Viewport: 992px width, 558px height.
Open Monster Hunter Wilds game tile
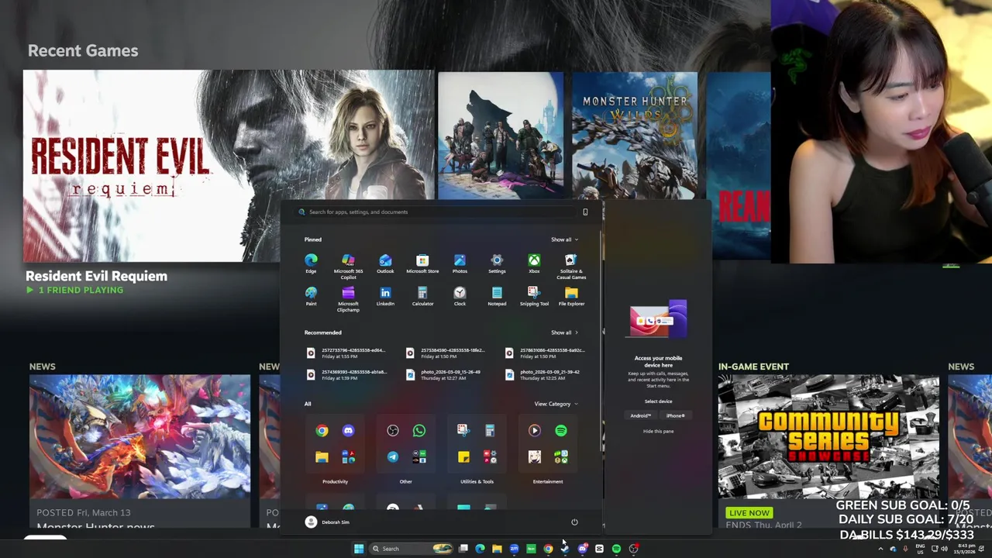click(634, 136)
